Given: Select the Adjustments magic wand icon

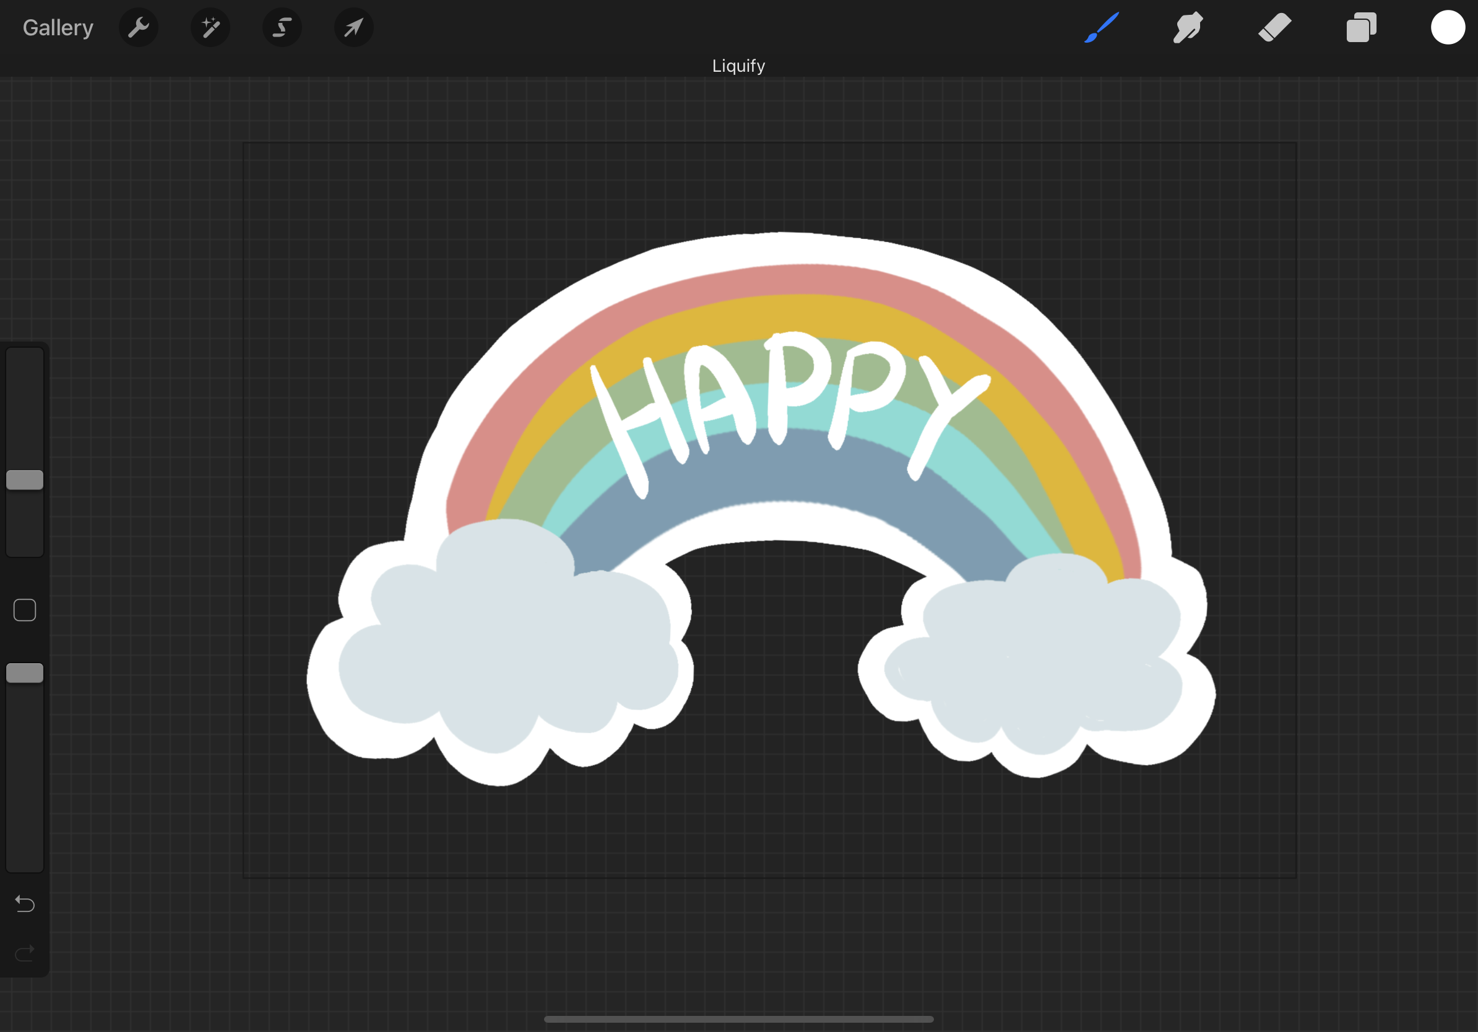Looking at the screenshot, I should click(x=210, y=27).
